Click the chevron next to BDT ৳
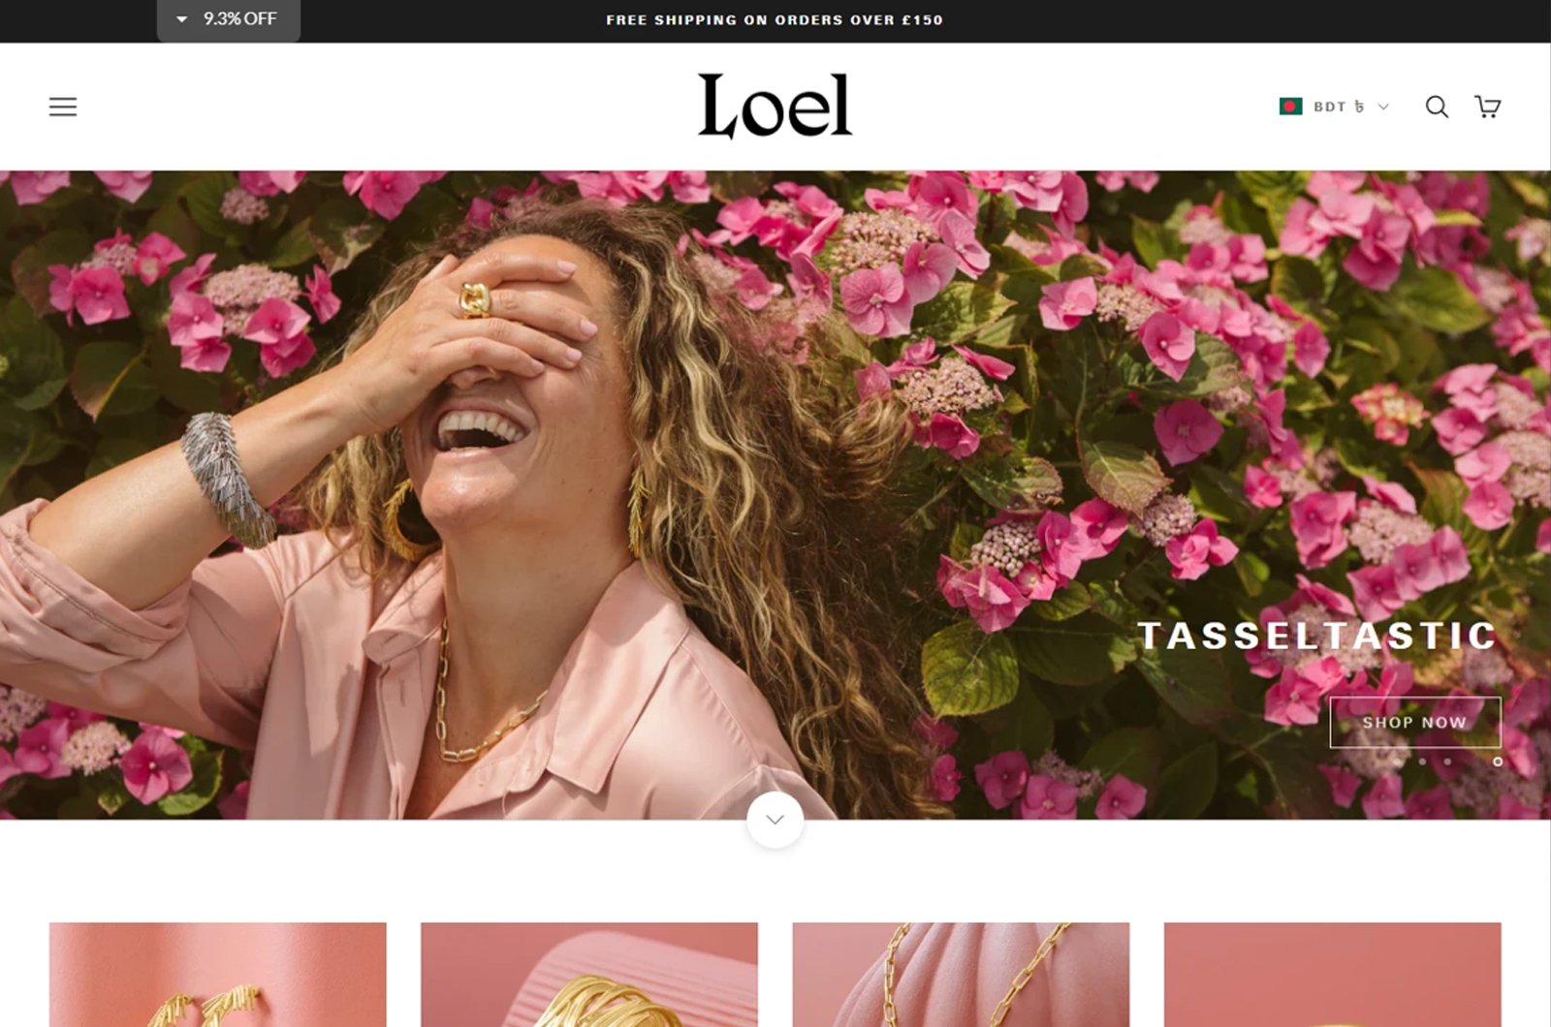 click(x=1383, y=107)
